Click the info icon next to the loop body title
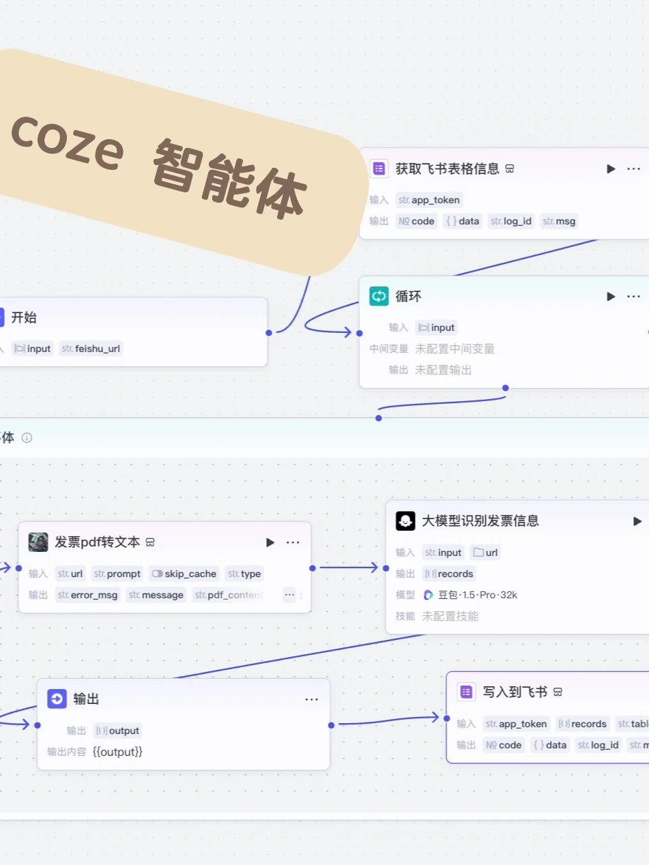Screen dimensions: 649x865 (x=27, y=438)
